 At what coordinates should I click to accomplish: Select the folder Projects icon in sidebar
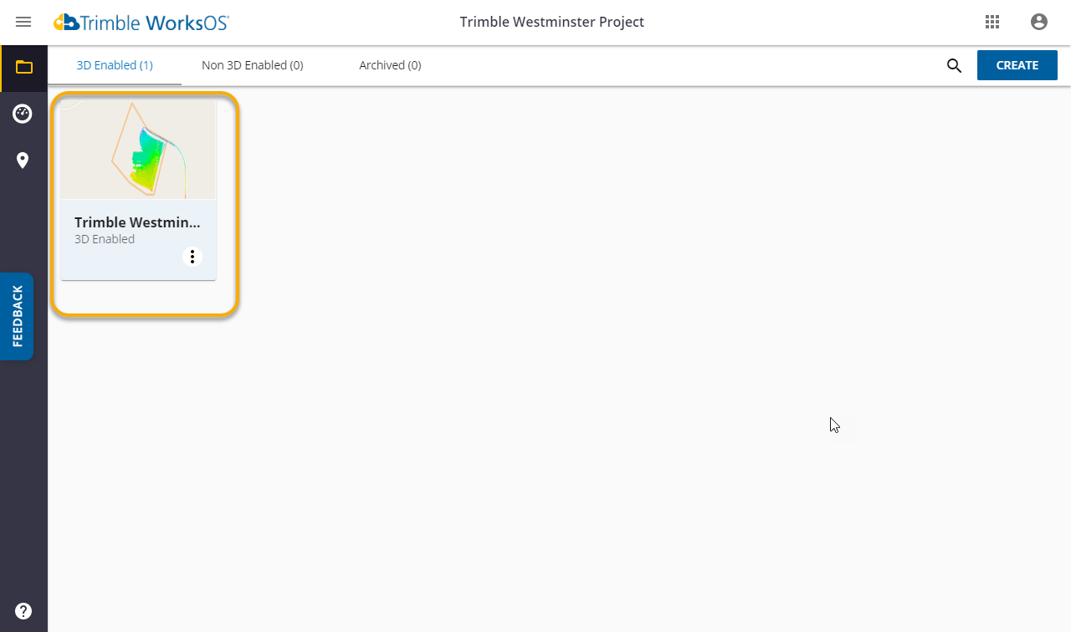[x=23, y=68]
